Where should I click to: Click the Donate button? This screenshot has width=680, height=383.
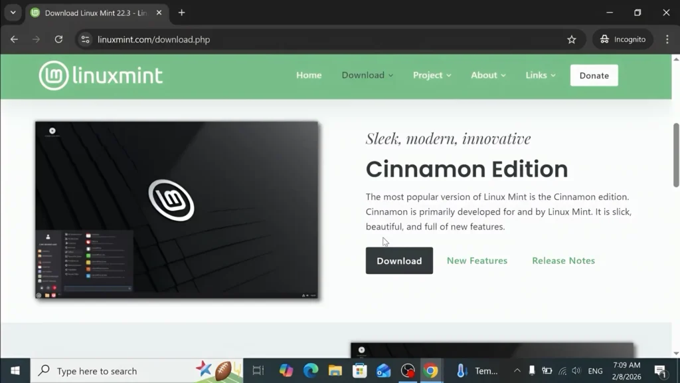[x=594, y=76]
